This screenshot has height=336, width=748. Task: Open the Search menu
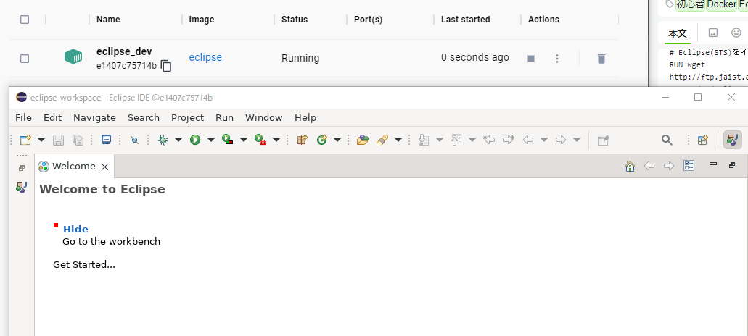pos(144,117)
